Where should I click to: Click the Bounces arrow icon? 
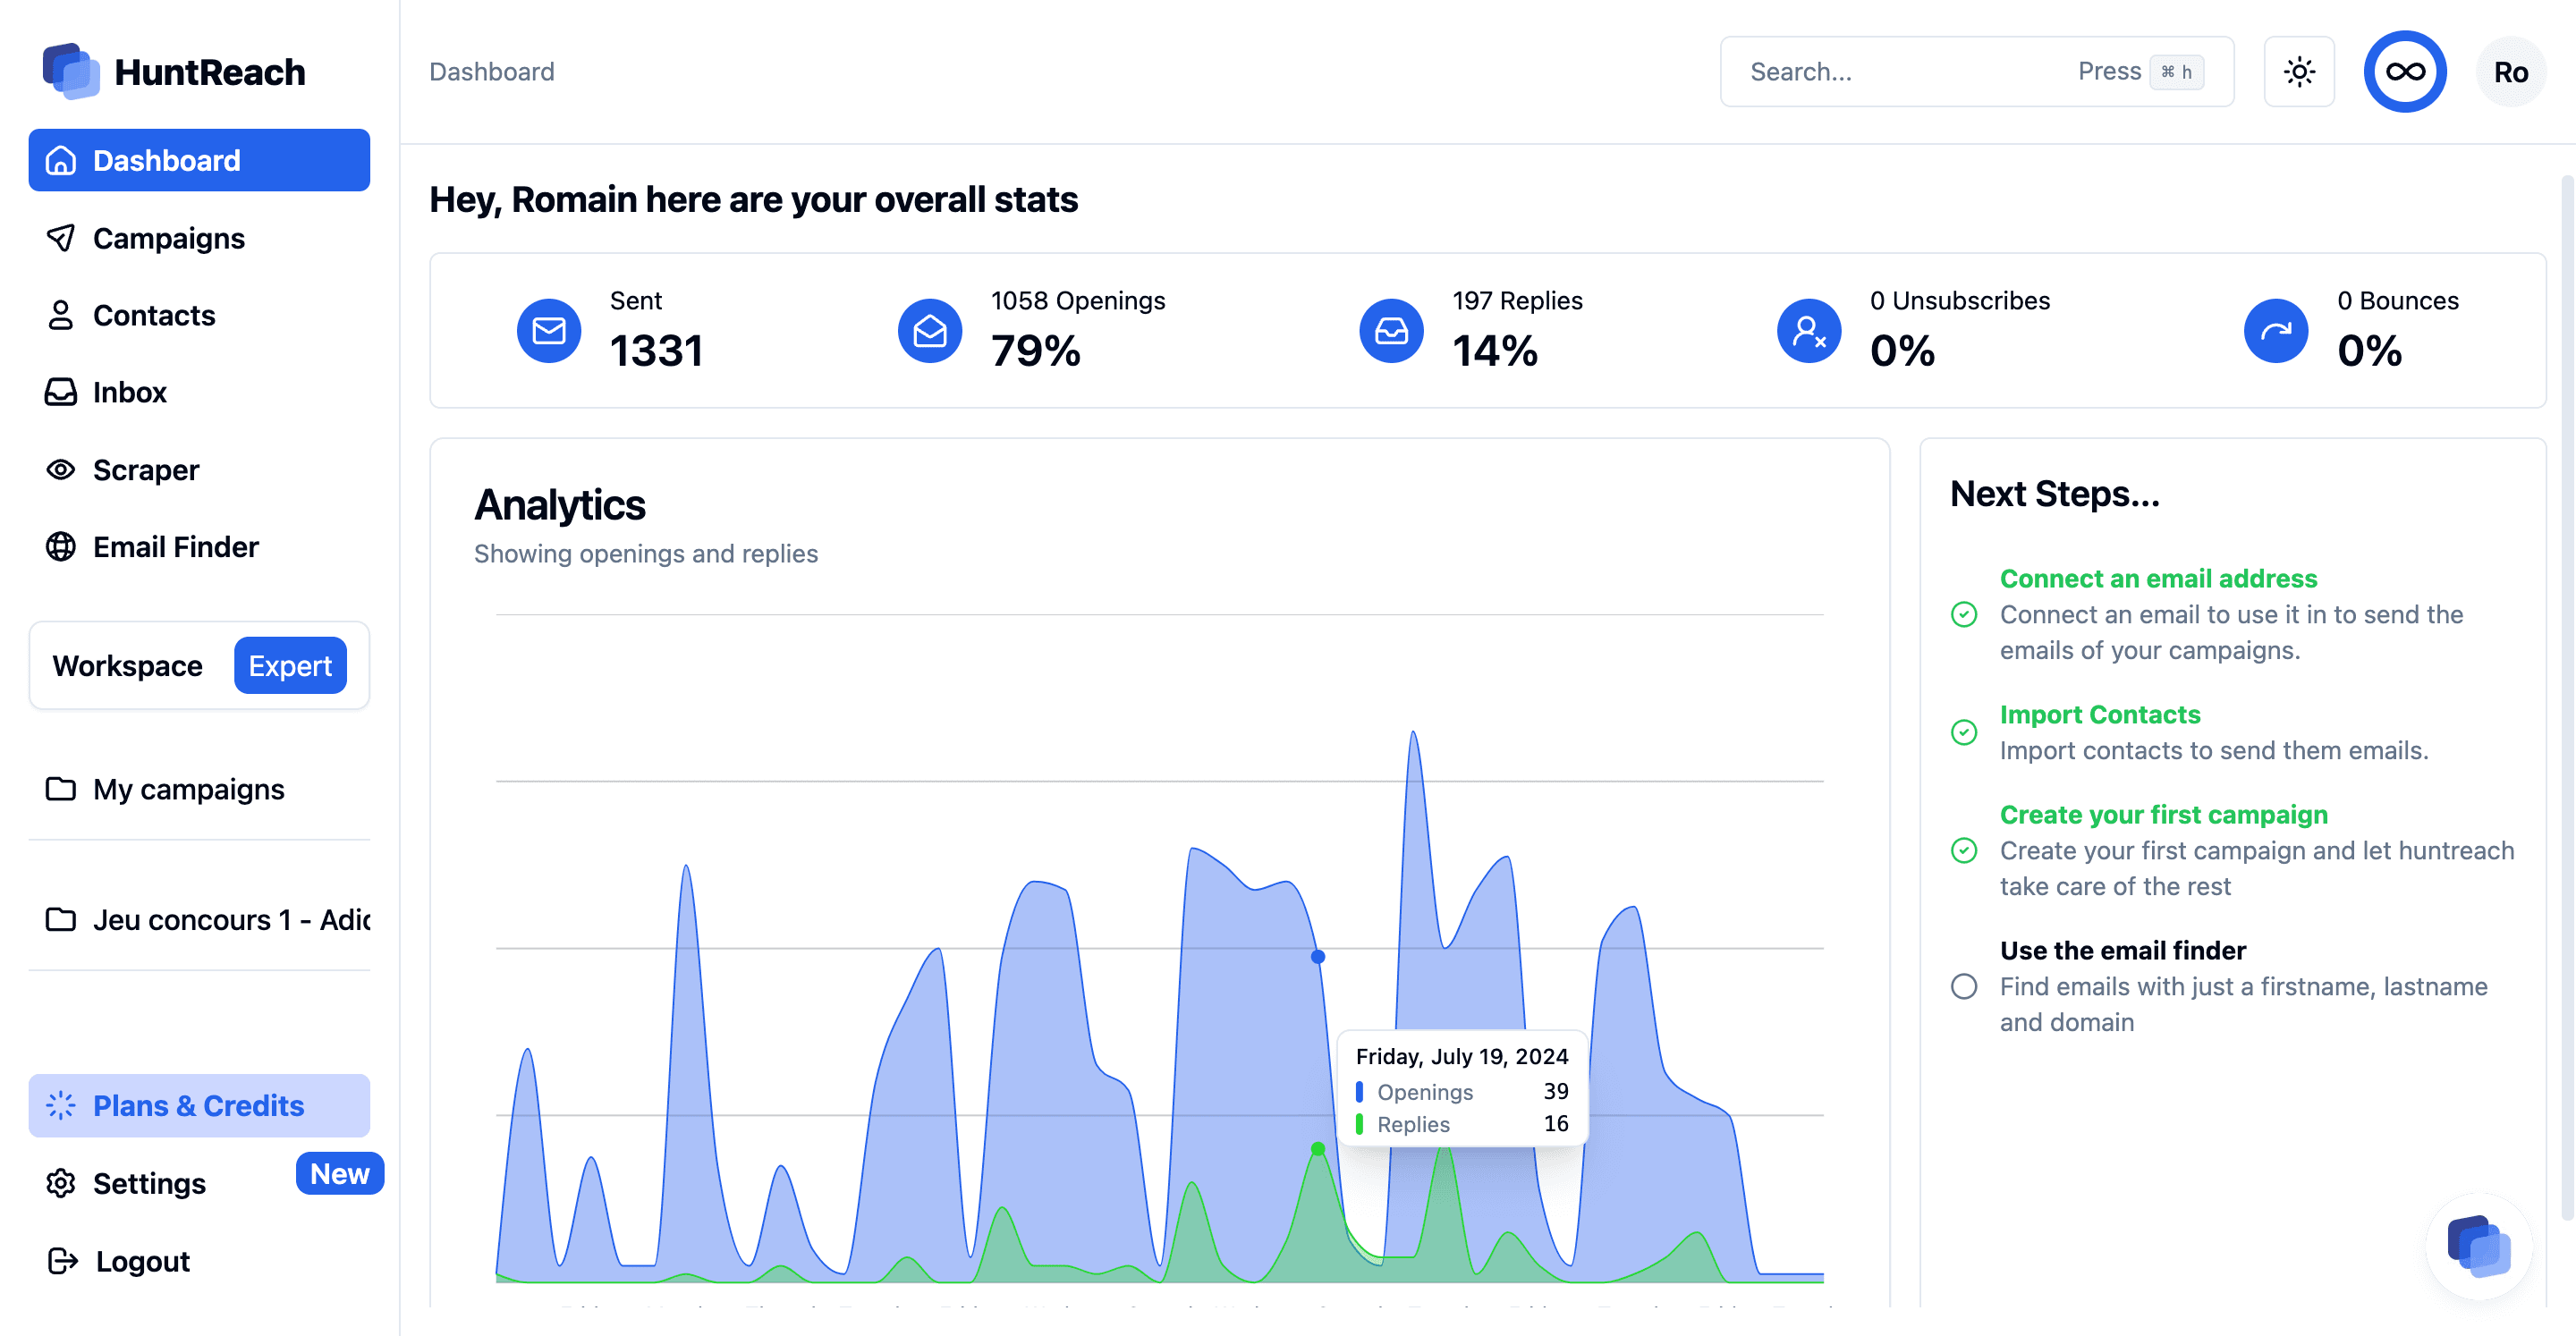2275,331
